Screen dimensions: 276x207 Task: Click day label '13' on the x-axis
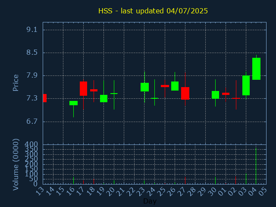[40, 191]
